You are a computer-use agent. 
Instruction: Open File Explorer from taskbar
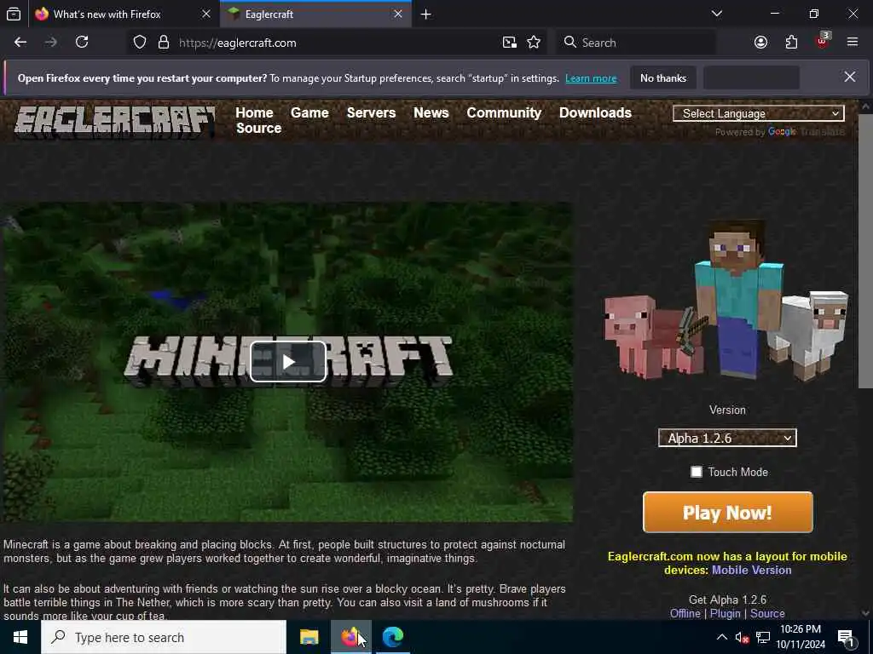309,637
